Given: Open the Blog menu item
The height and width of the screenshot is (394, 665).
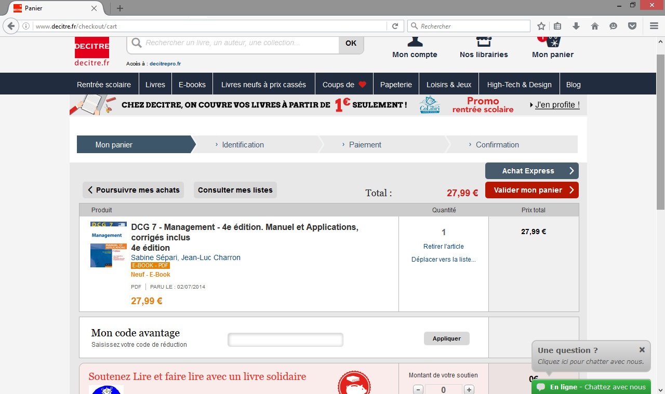Looking at the screenshot, I should 574,85.
